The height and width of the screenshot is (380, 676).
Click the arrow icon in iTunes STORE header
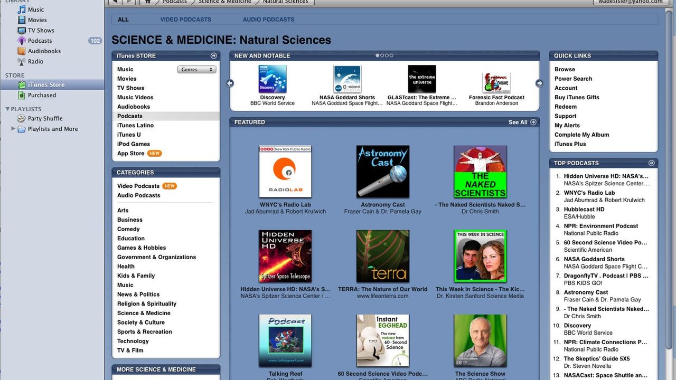tap(213, 55)
